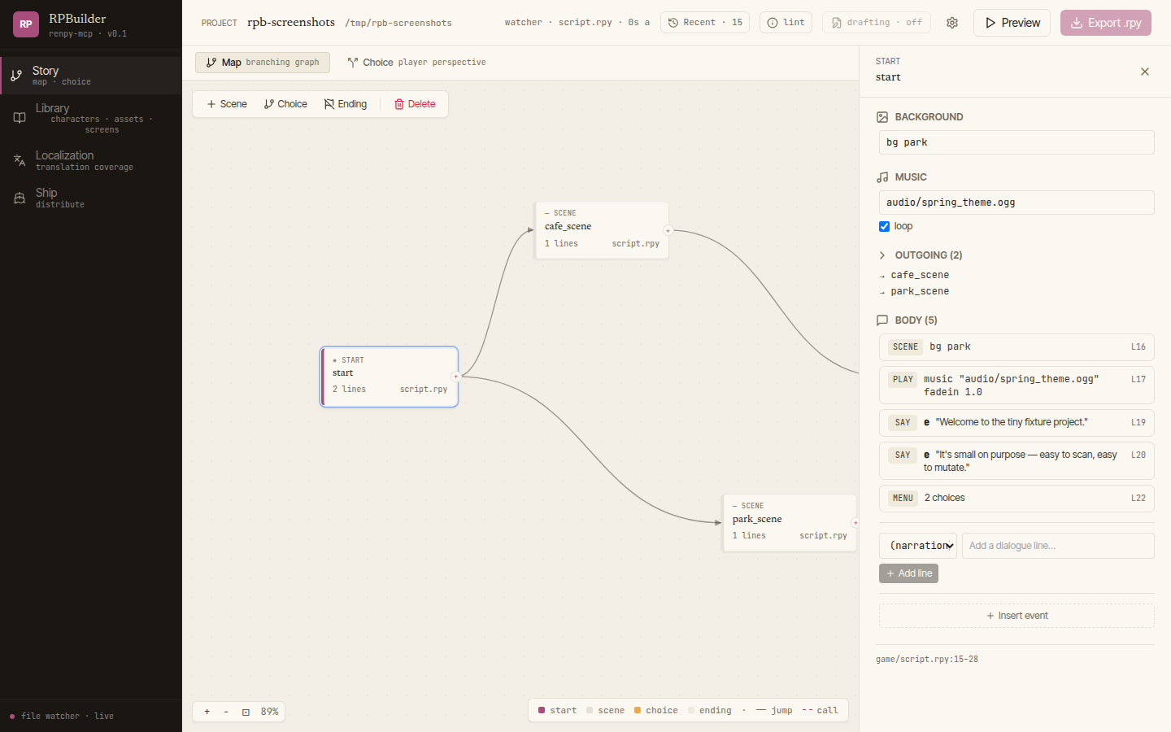Switch to the Map branching graph tab

pos(263,63)
